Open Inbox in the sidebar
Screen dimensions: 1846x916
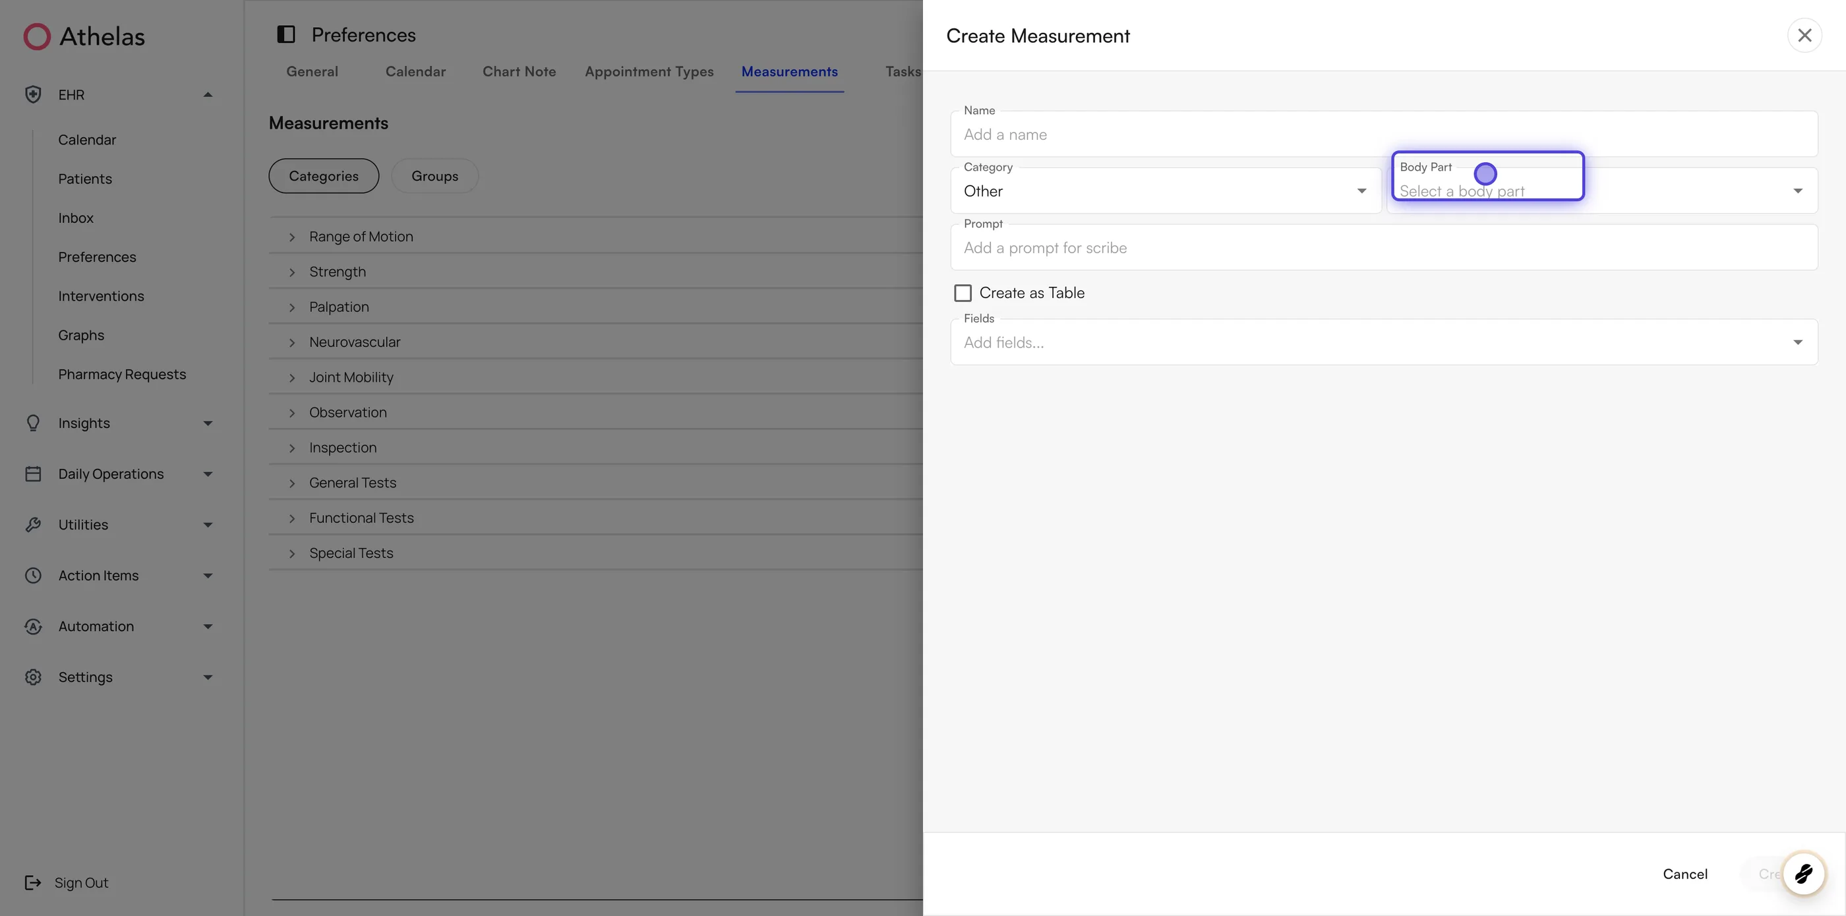click(x=75, y=218)
